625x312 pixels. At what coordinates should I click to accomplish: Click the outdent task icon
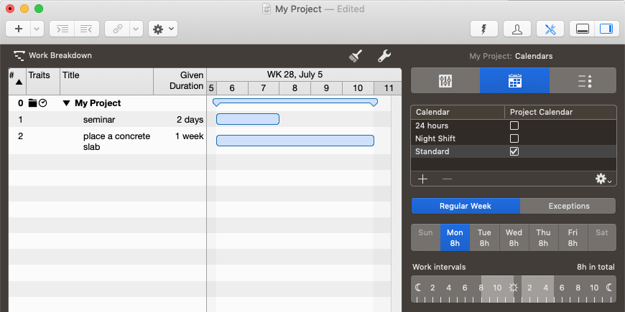(x=86, y=29)
